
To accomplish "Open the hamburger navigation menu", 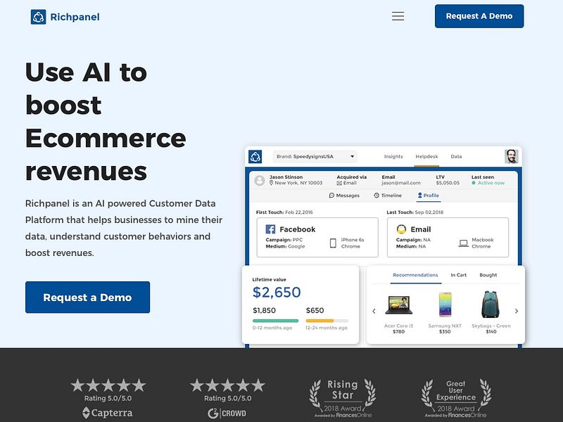I will 398,16.
